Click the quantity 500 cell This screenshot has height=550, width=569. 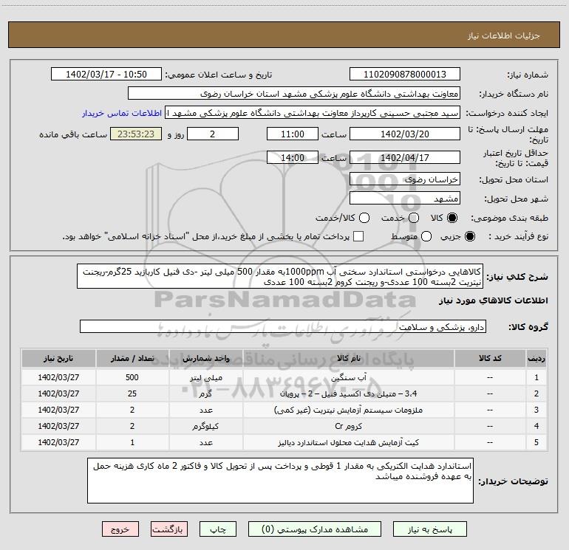(x=132, y=377)
